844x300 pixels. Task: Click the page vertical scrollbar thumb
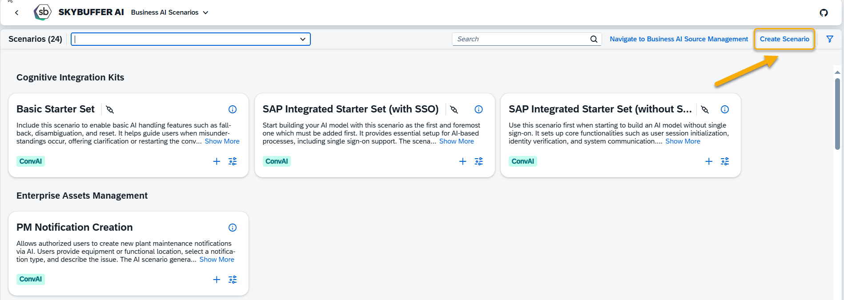pos(837,114)
